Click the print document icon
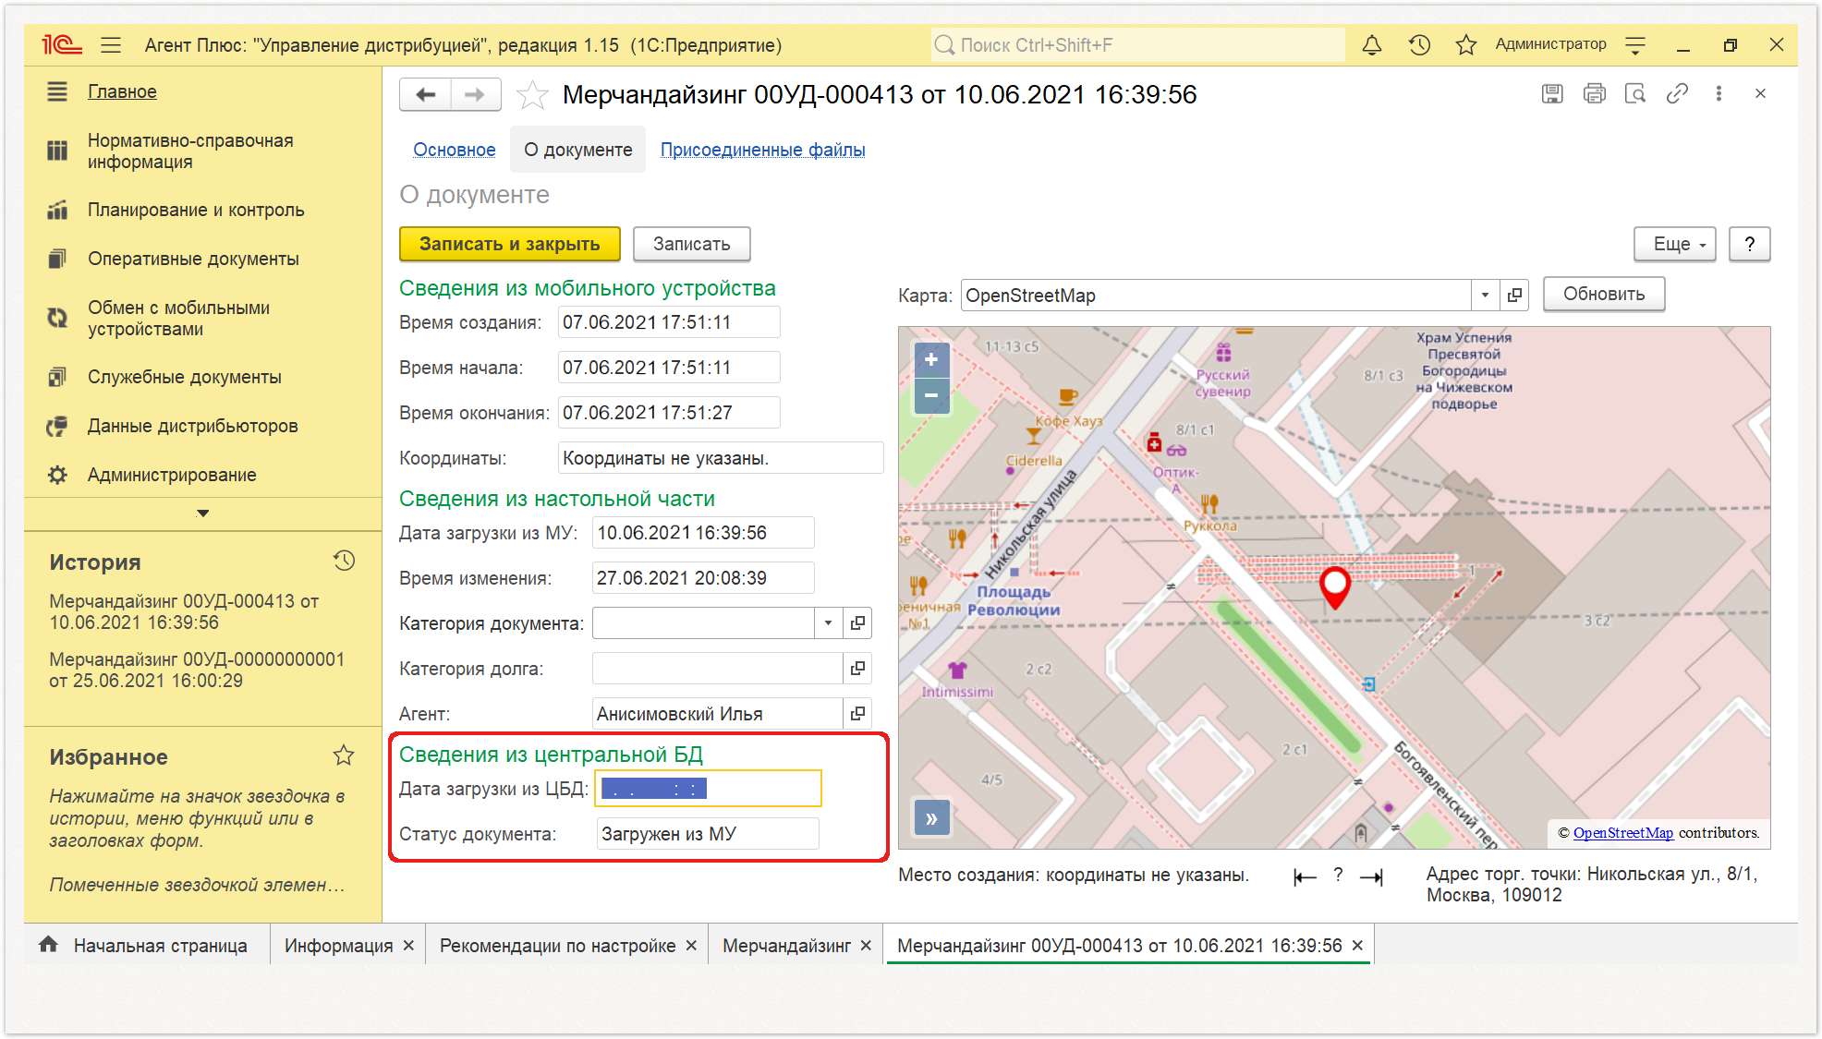 click(1594, 93)
